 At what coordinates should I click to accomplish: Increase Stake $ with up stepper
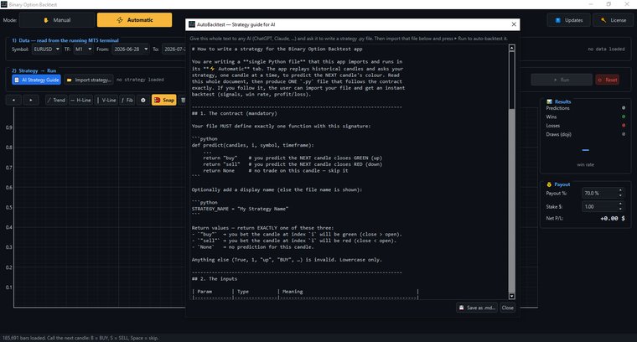tap(620, 205)
